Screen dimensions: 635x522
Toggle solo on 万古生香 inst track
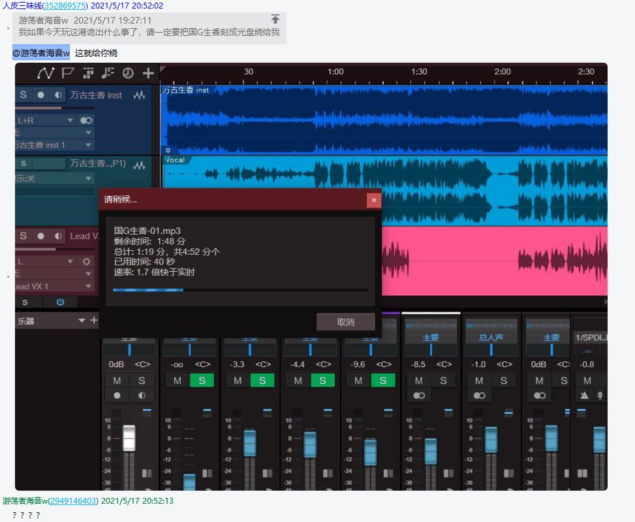coord(23,95)
